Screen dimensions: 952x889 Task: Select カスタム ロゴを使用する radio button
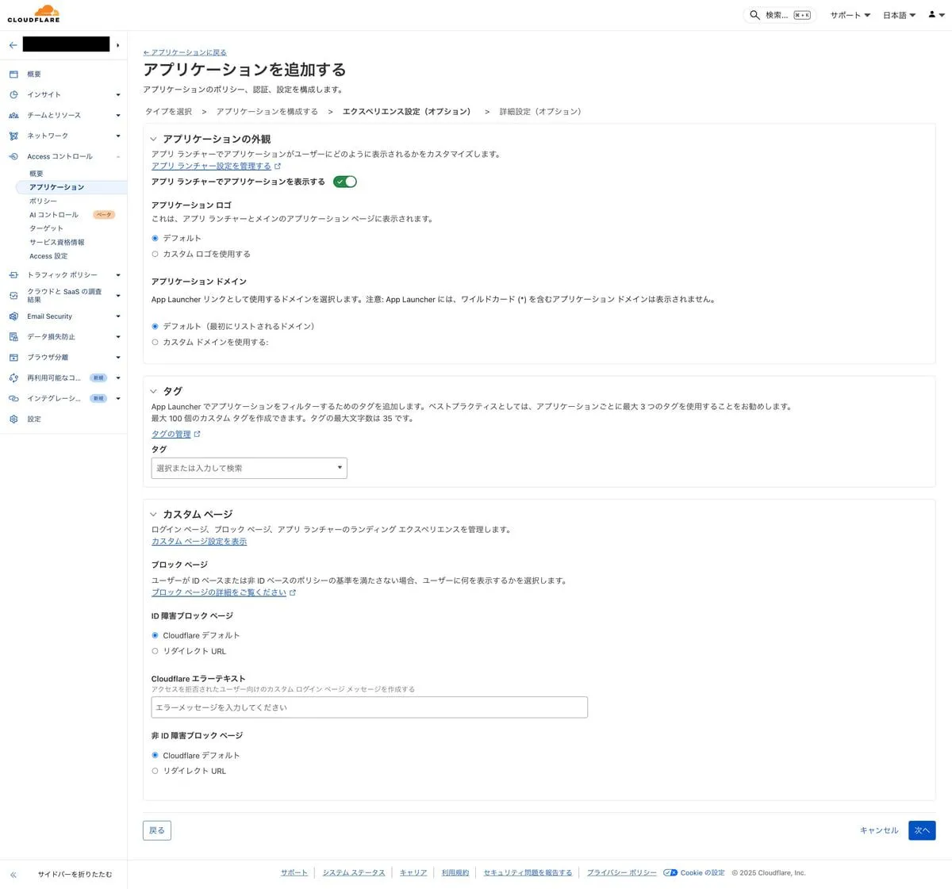(x=155, y=255)
